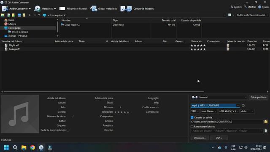Expand the breadcrumb chevron after Este equipo
This screenshot has width=270, height=152.
(x=65, y=15)
